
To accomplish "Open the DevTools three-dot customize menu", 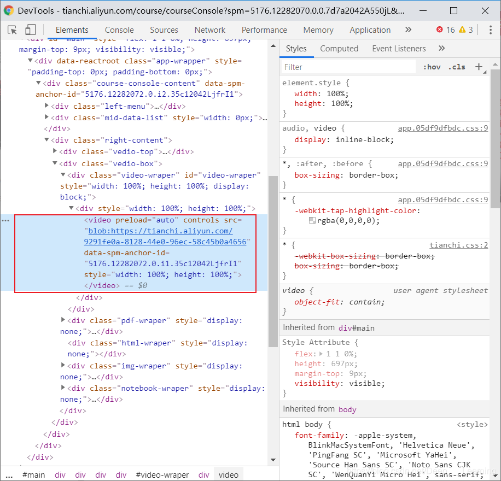I will (492, 30).
